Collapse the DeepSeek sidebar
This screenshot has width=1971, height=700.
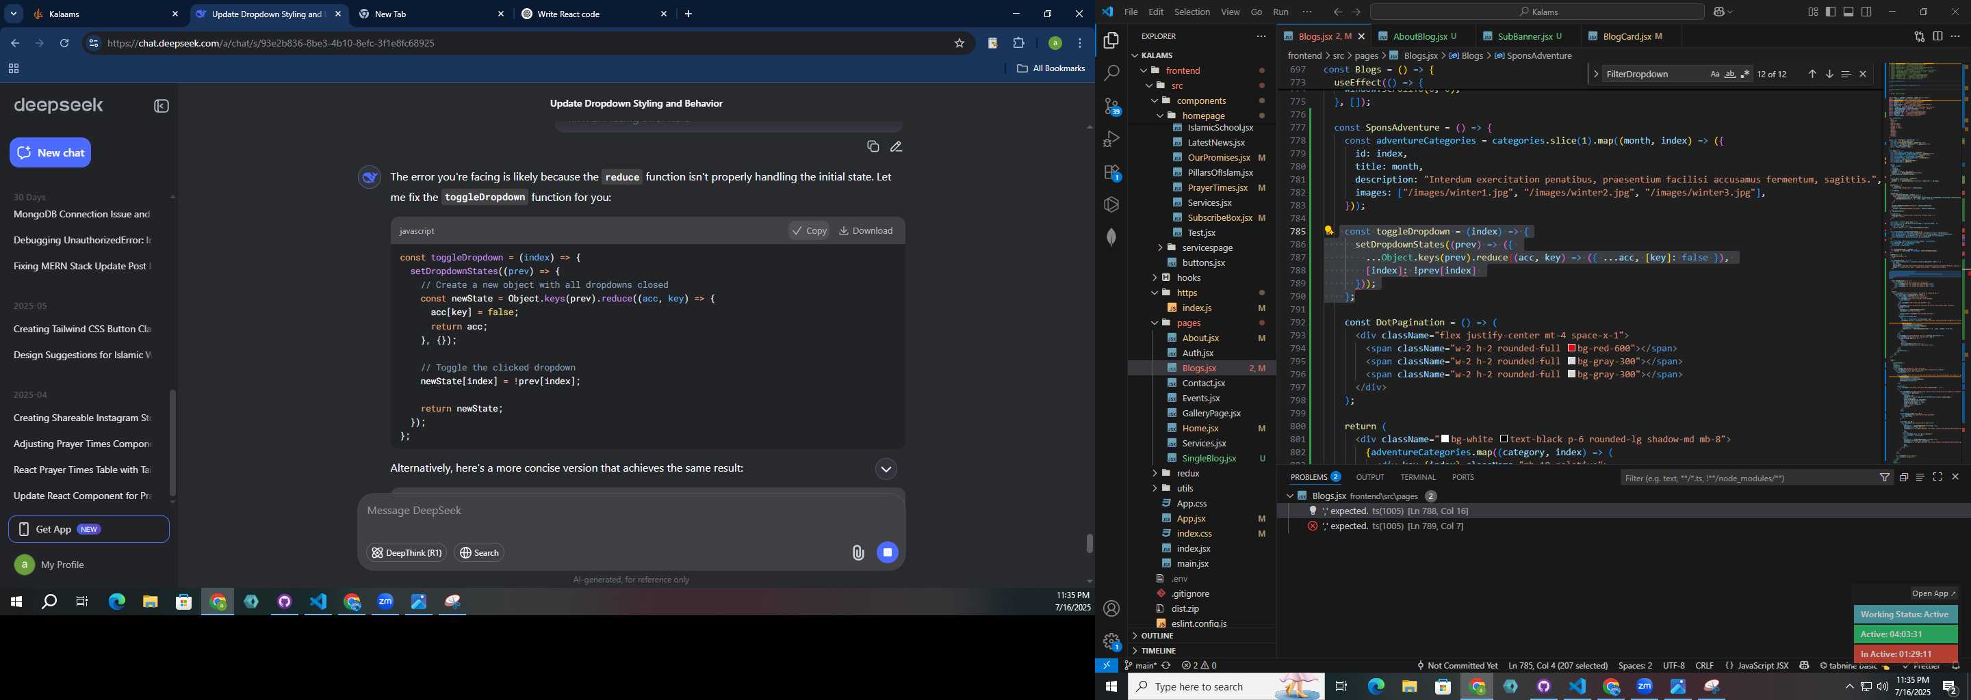pos(162,106)
